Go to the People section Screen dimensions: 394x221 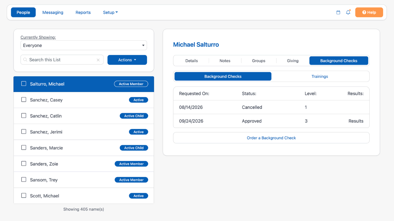(23, 12)
